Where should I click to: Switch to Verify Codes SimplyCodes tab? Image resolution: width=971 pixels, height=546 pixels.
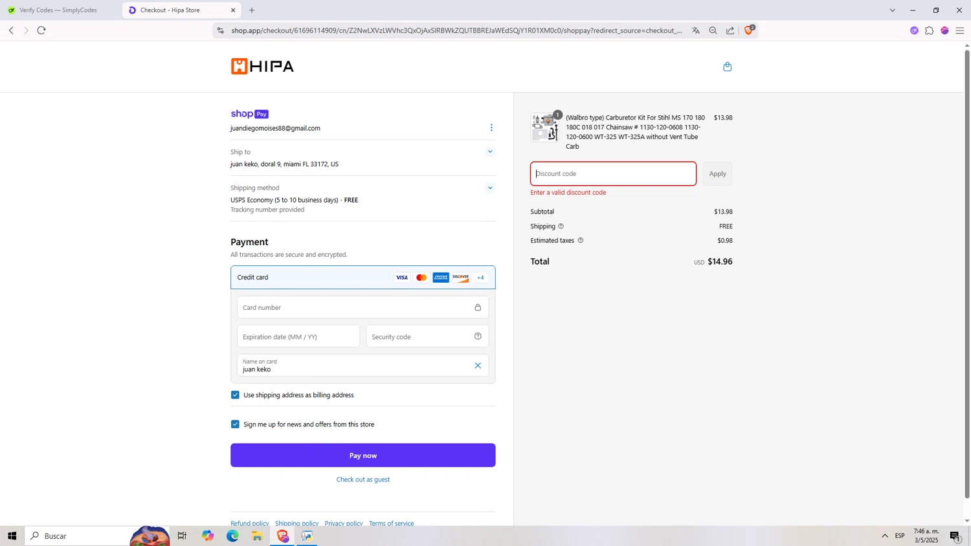coord(60,10)
